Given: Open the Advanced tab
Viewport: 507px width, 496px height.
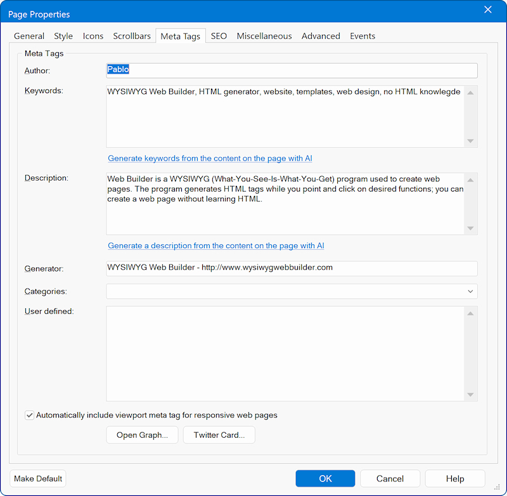Looking at the screenshot, I should coord(321,36).
